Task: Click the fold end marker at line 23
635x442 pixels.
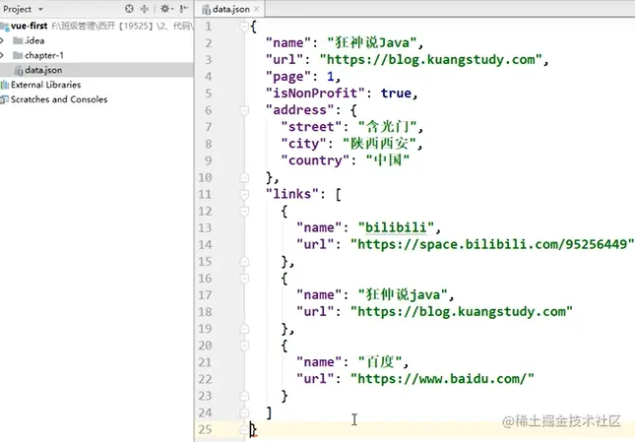Action: [x=244, y=396]
